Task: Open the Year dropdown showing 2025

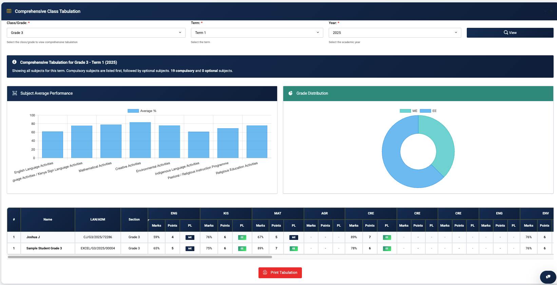Action: tap(395, 33)
